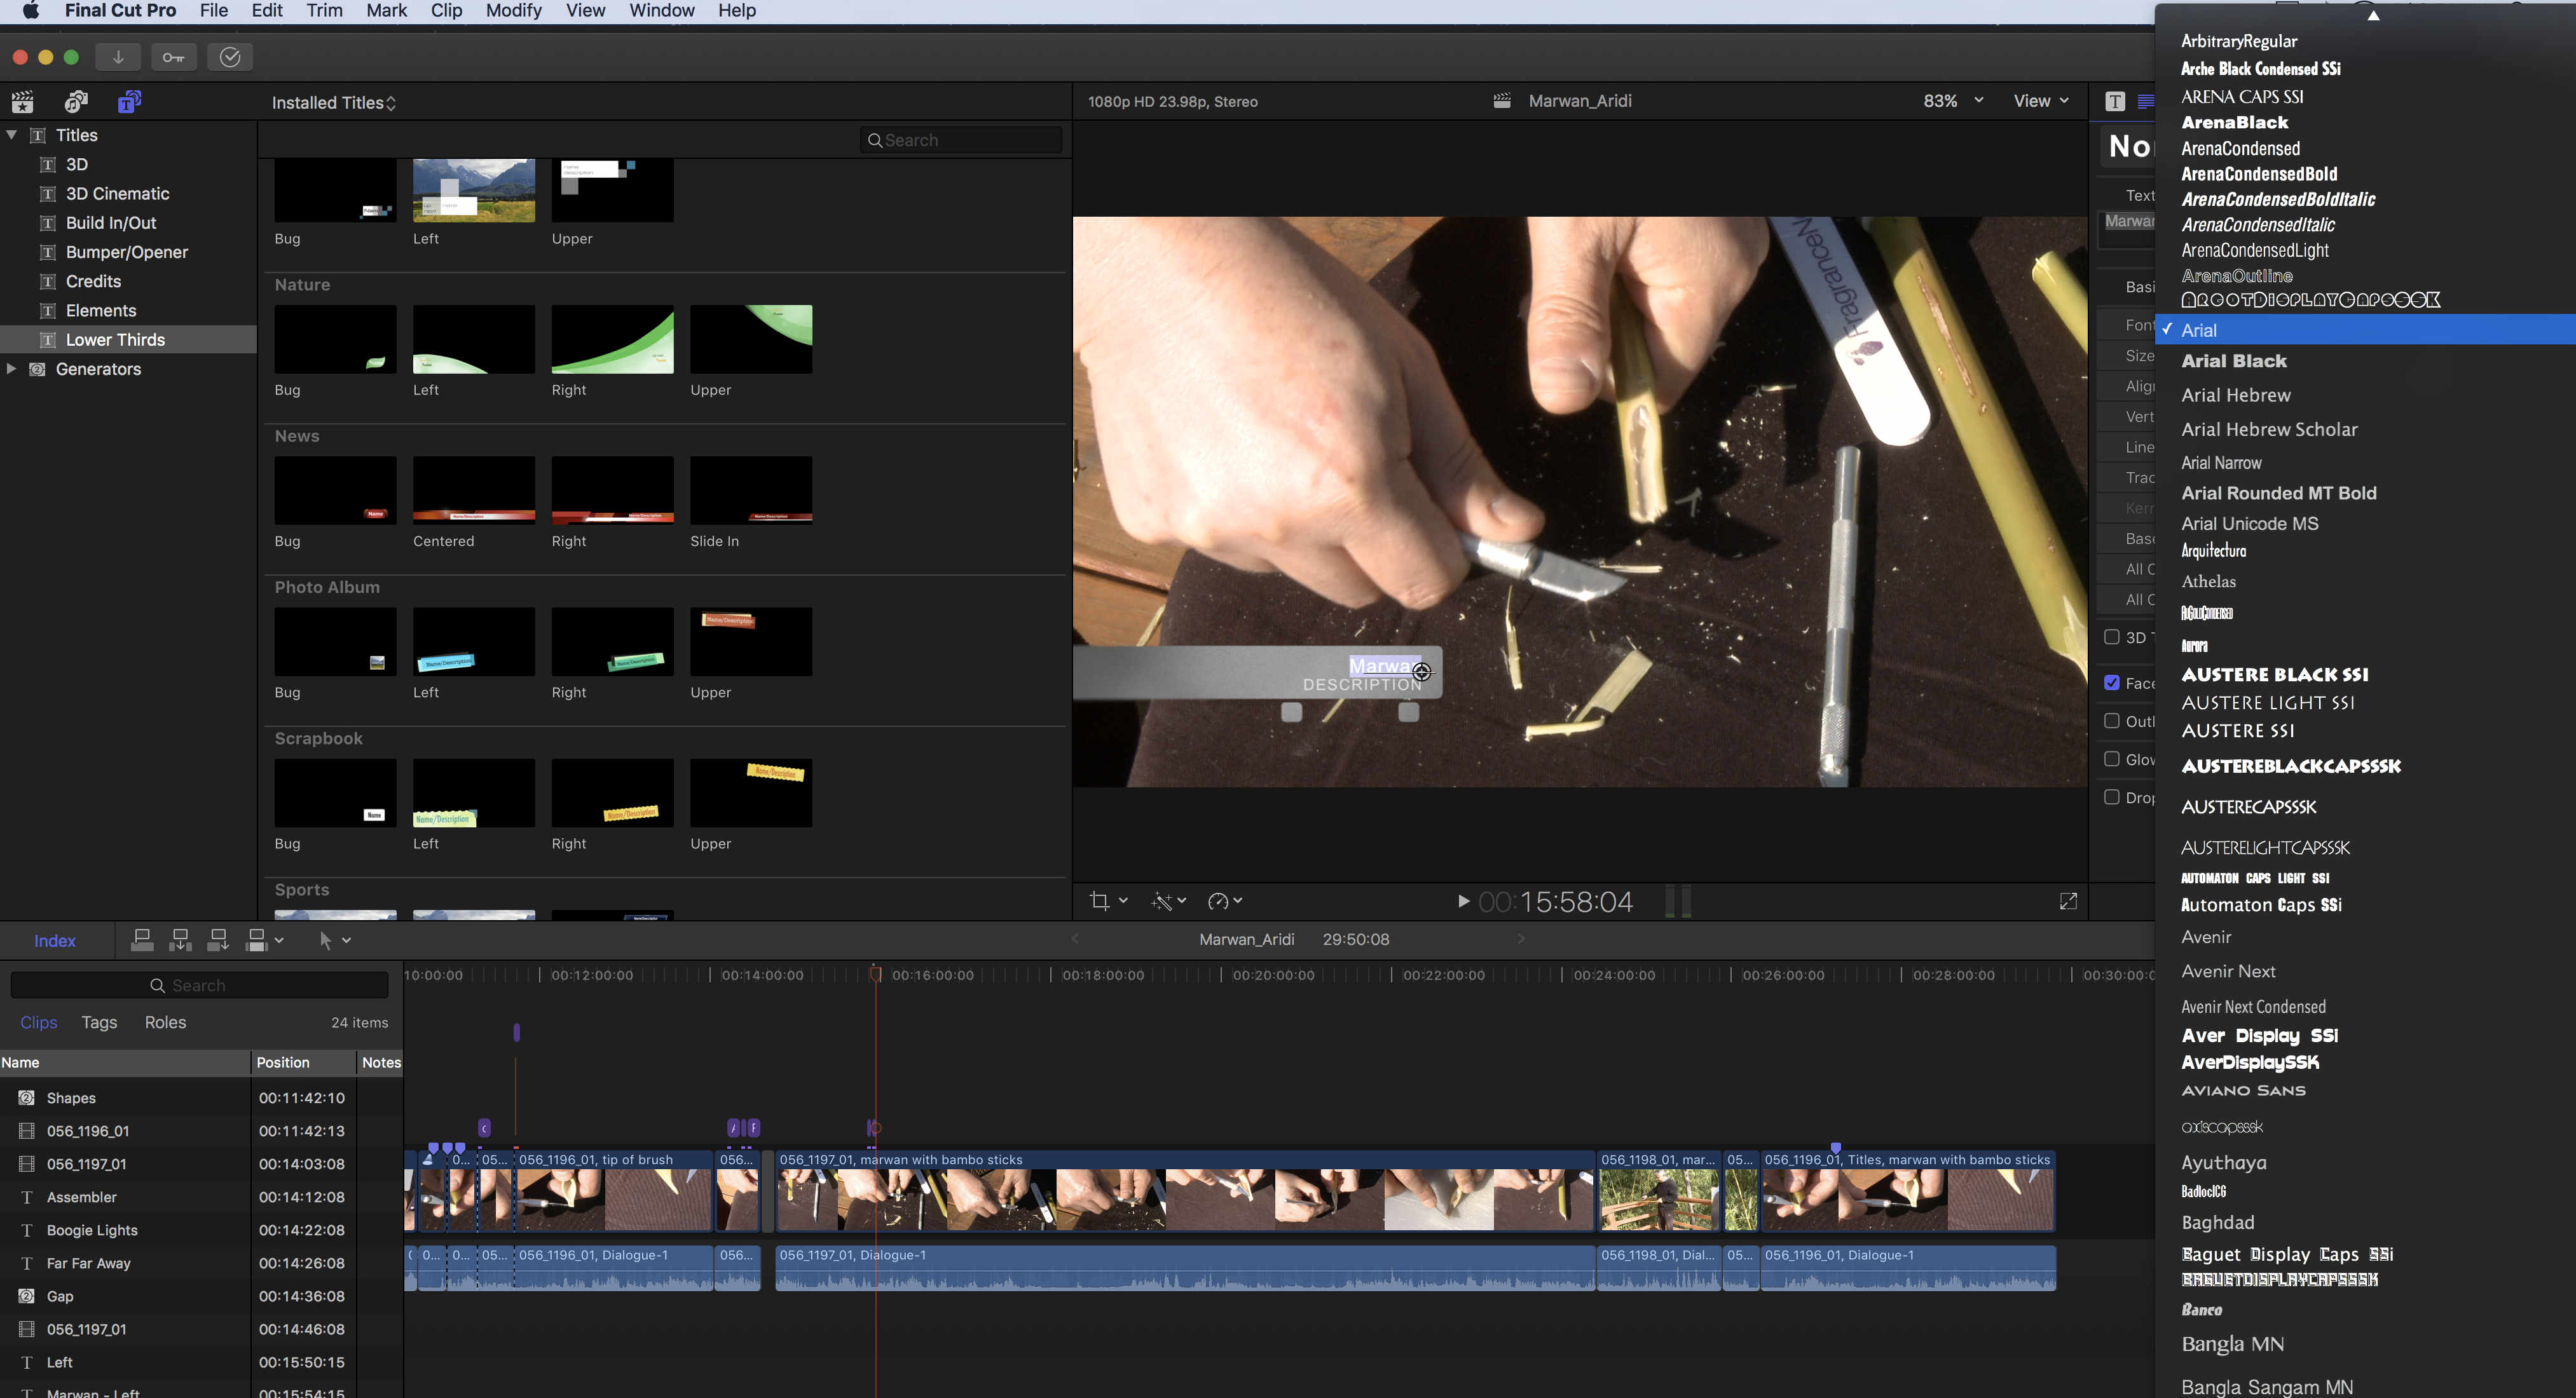Click connect clip to primary storyline icon
Viewport: 2576px width, 1398px height.
point(142,939)
